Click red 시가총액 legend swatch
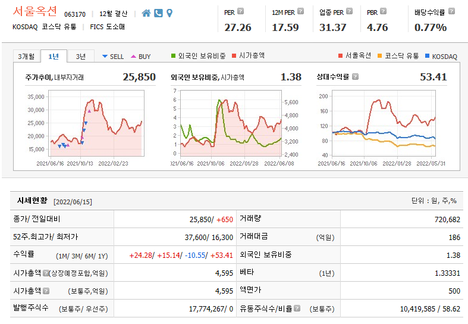The width and height of the screenshot is (468, 324). point(234,55)
